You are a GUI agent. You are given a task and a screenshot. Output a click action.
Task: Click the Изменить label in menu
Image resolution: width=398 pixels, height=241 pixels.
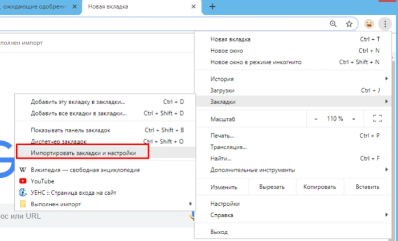224,187
